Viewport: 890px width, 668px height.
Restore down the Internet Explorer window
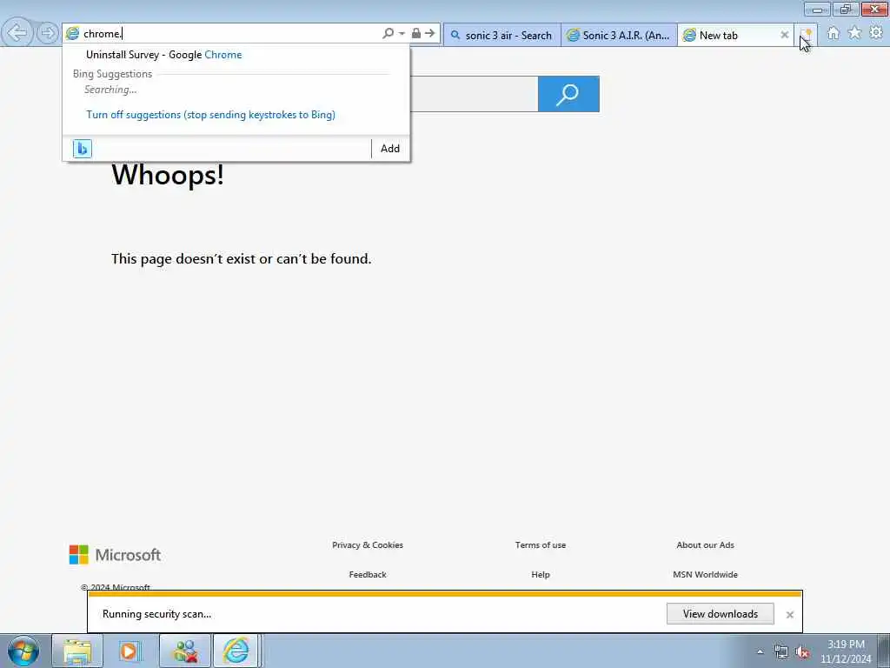point(846,9)
